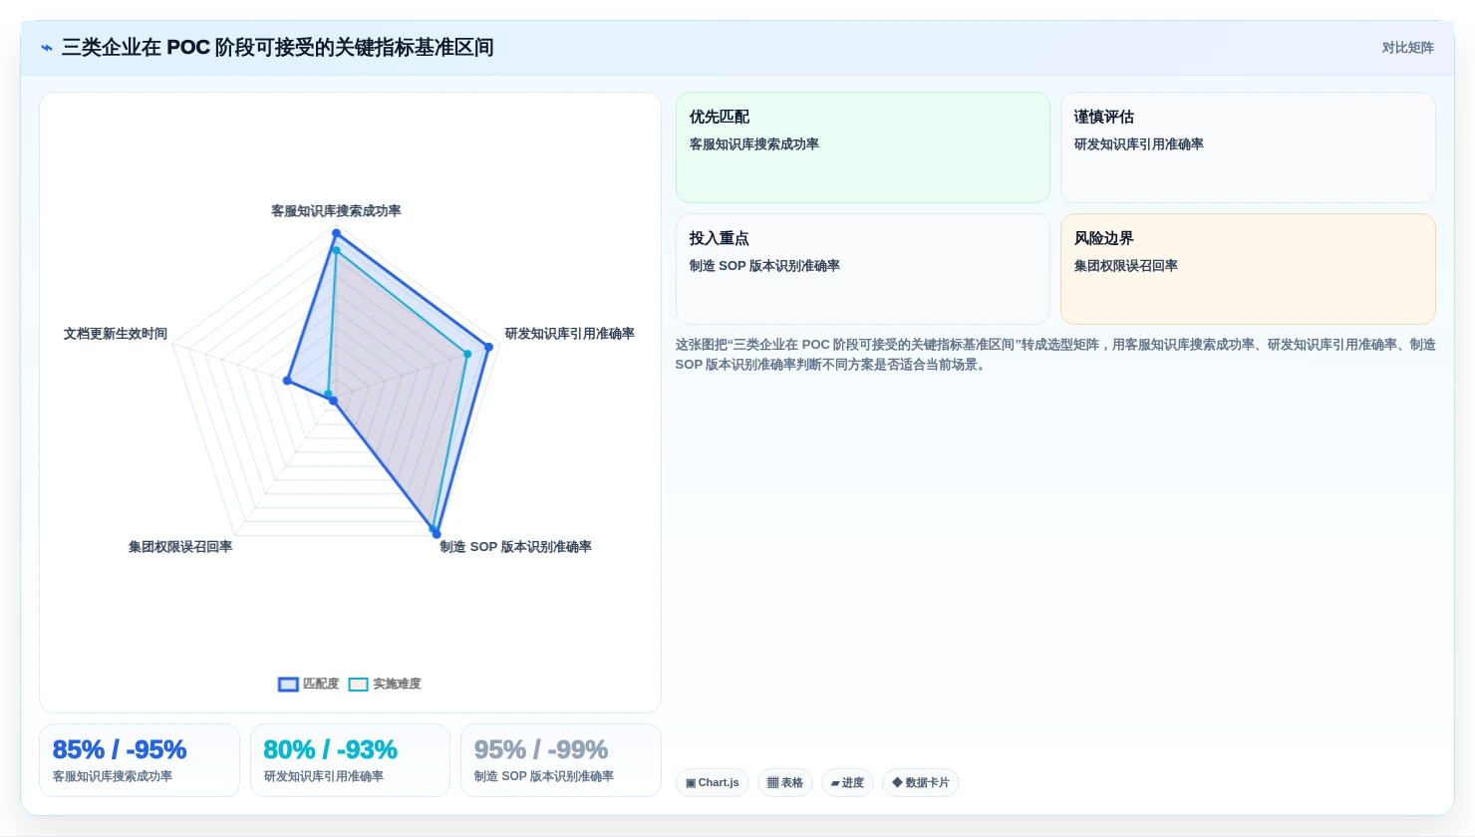Click the diamond icon in 数据卡片 tag
The width and height of the screenshot is (1475, 837).
click(x=897, y=783)
